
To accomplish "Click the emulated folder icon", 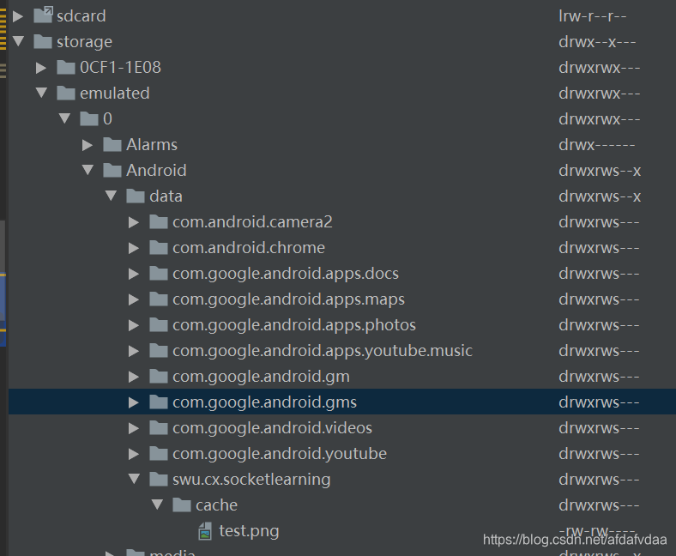I will 66,93.
